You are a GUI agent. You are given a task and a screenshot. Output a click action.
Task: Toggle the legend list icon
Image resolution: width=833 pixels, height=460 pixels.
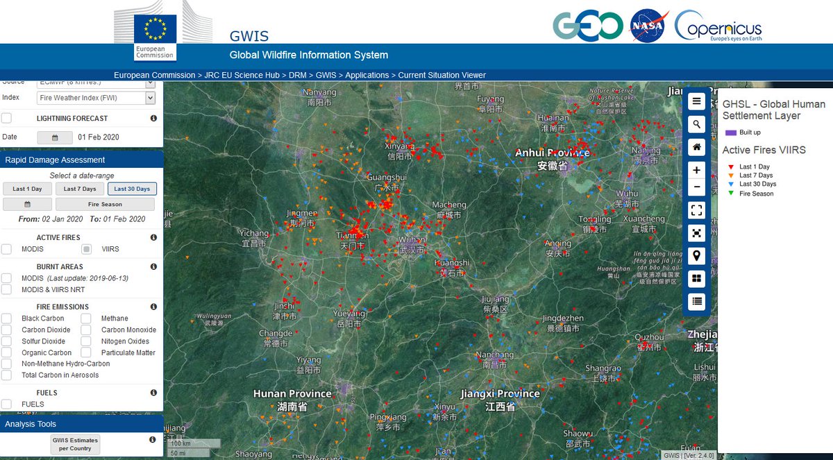point(697,301)
